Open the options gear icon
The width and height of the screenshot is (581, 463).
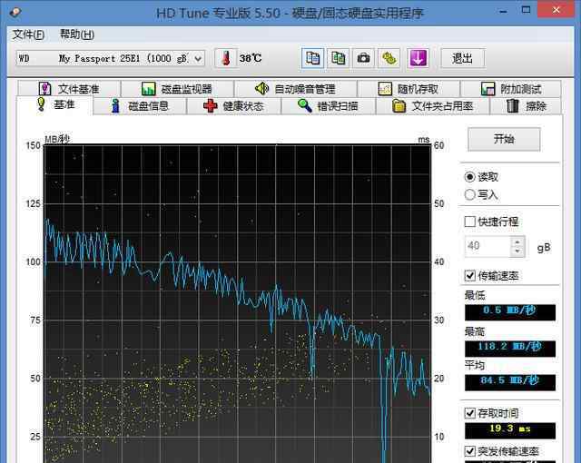pyautogui.click(x=389, y=58)
